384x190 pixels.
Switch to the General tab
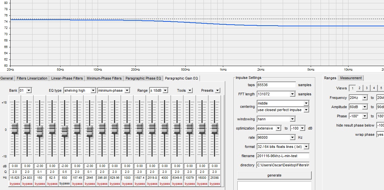pyautogui.click(x=7, y=78)
